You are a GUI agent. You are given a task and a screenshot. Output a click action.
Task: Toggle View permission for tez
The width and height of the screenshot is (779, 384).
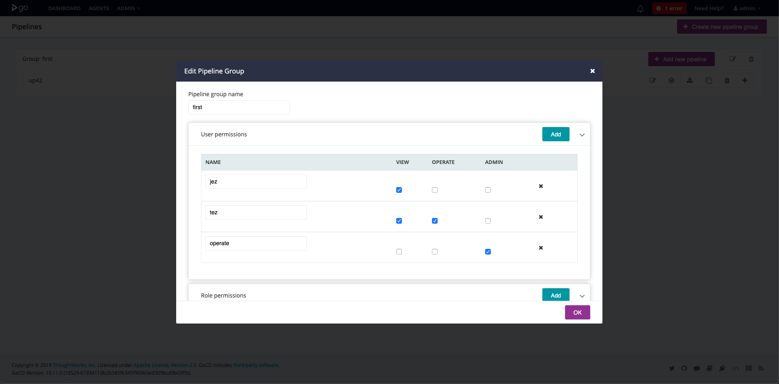(399, 221)
